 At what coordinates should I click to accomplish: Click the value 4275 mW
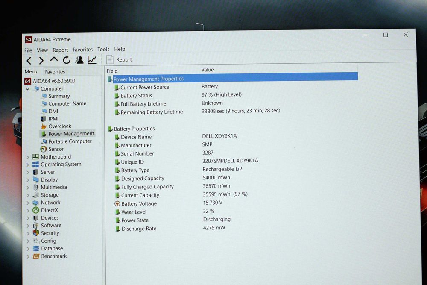(214, 228)
